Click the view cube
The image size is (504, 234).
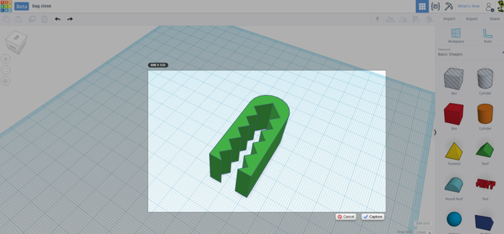pyautogui.click(x=16, y=42)
